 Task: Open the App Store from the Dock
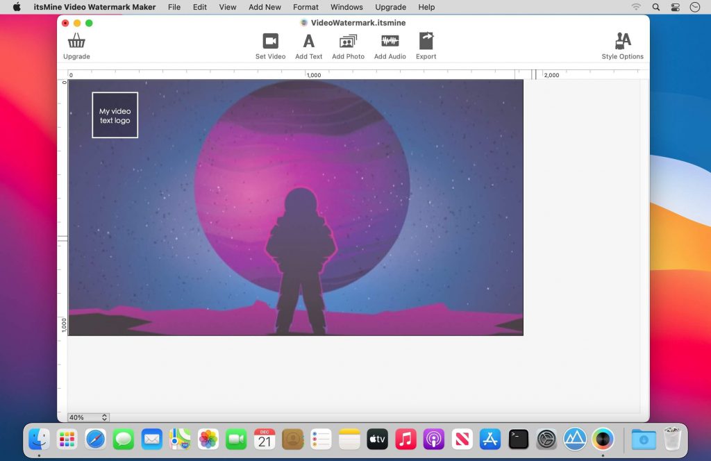[491, 439]
